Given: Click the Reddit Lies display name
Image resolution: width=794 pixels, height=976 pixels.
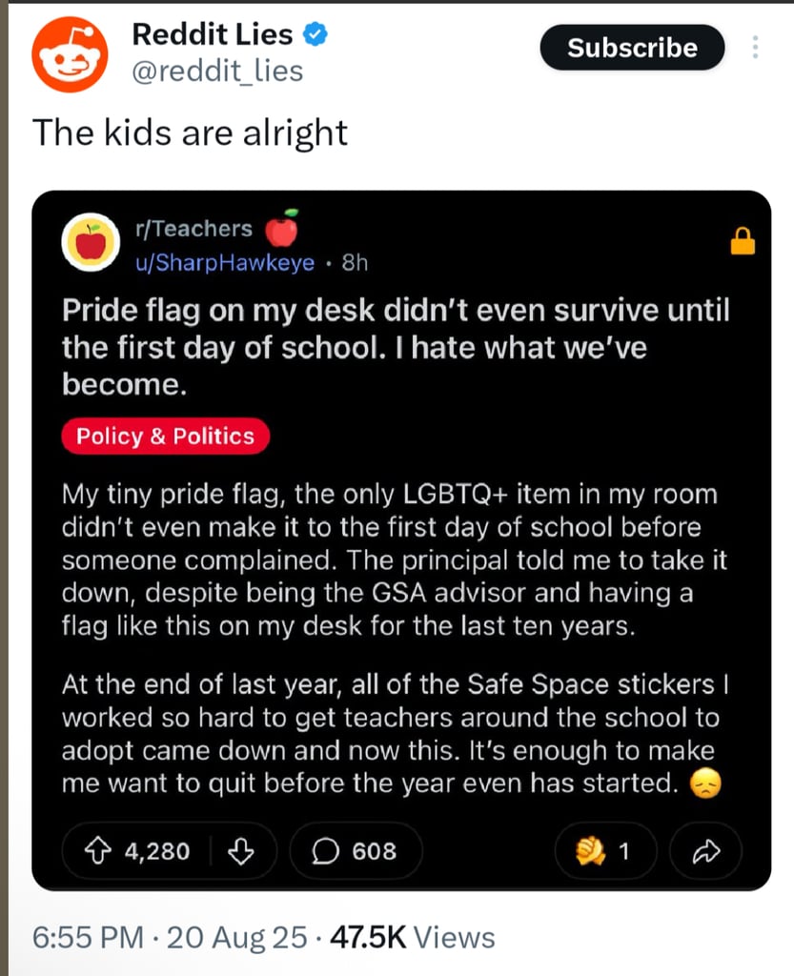Looking at the screenshot, I should pos(213,34).
